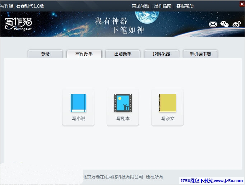Click the 写剧本 label text
This screenshot has height=185, width=245.
(123, 119)
